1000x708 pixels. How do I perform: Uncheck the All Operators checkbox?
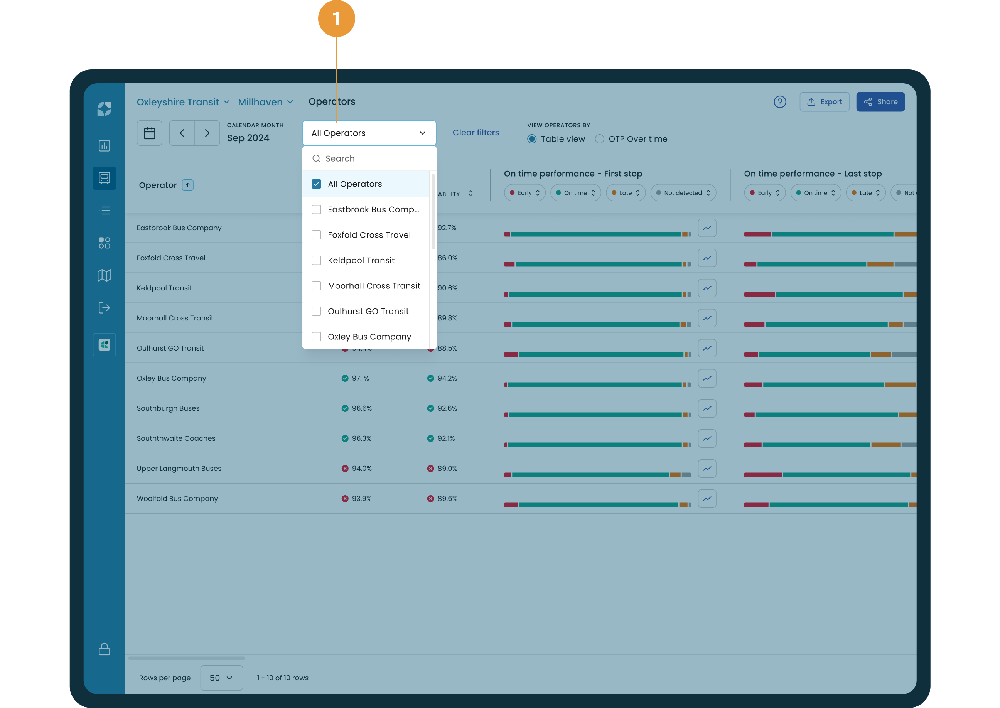[317, 184]
